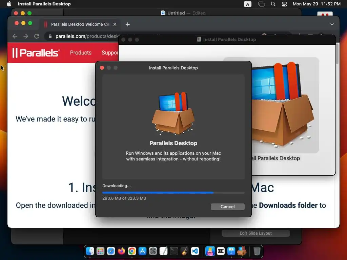Open Control Center in menu bar
The image size is (347, 260).
[284, 4]
